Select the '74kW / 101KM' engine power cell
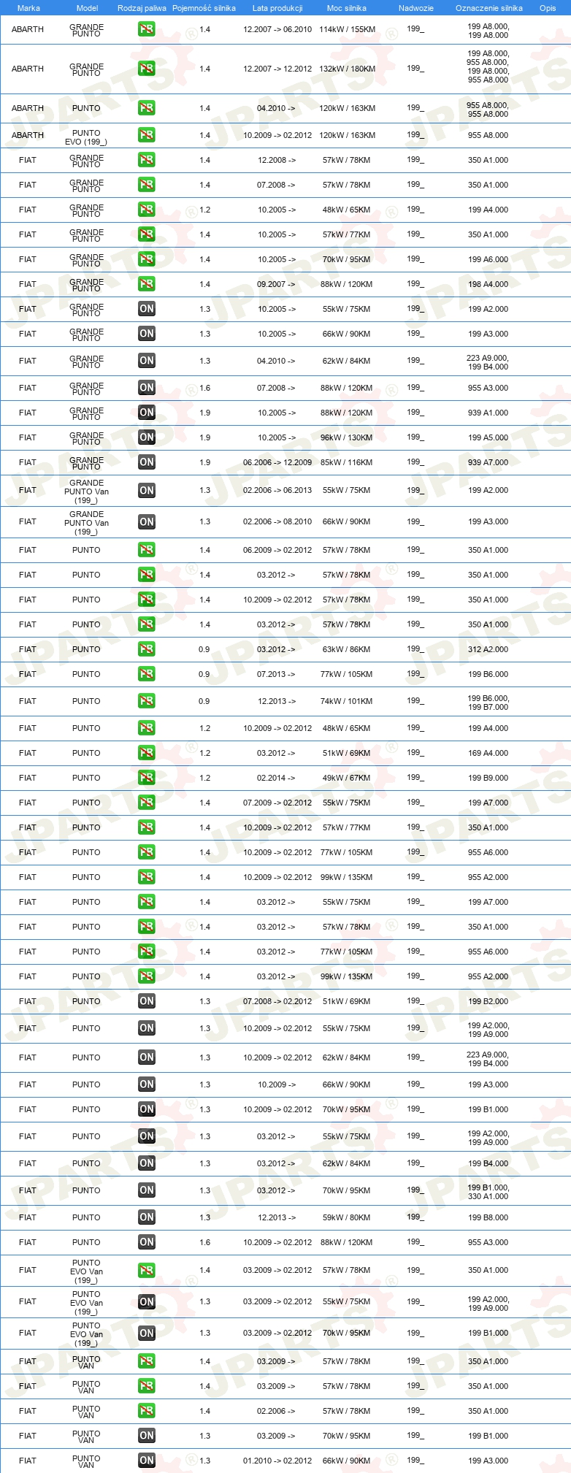Screen dimensions: 571x1473 click(347, 702)
